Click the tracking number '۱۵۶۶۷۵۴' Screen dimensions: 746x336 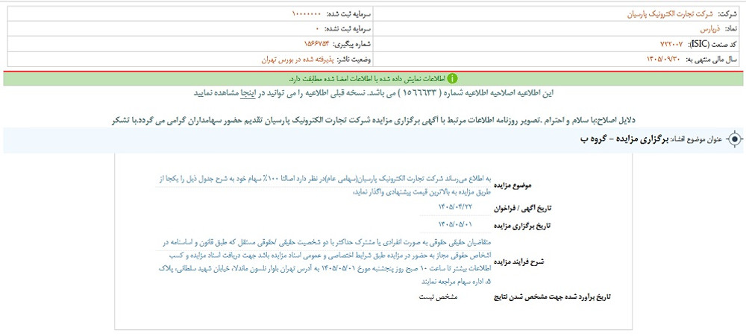point(316,44)
